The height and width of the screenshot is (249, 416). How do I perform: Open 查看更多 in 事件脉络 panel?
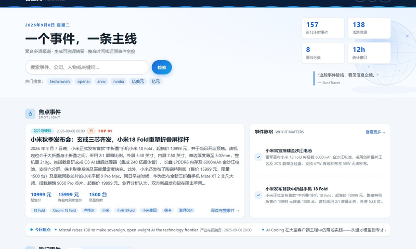(x=375, y=132)
